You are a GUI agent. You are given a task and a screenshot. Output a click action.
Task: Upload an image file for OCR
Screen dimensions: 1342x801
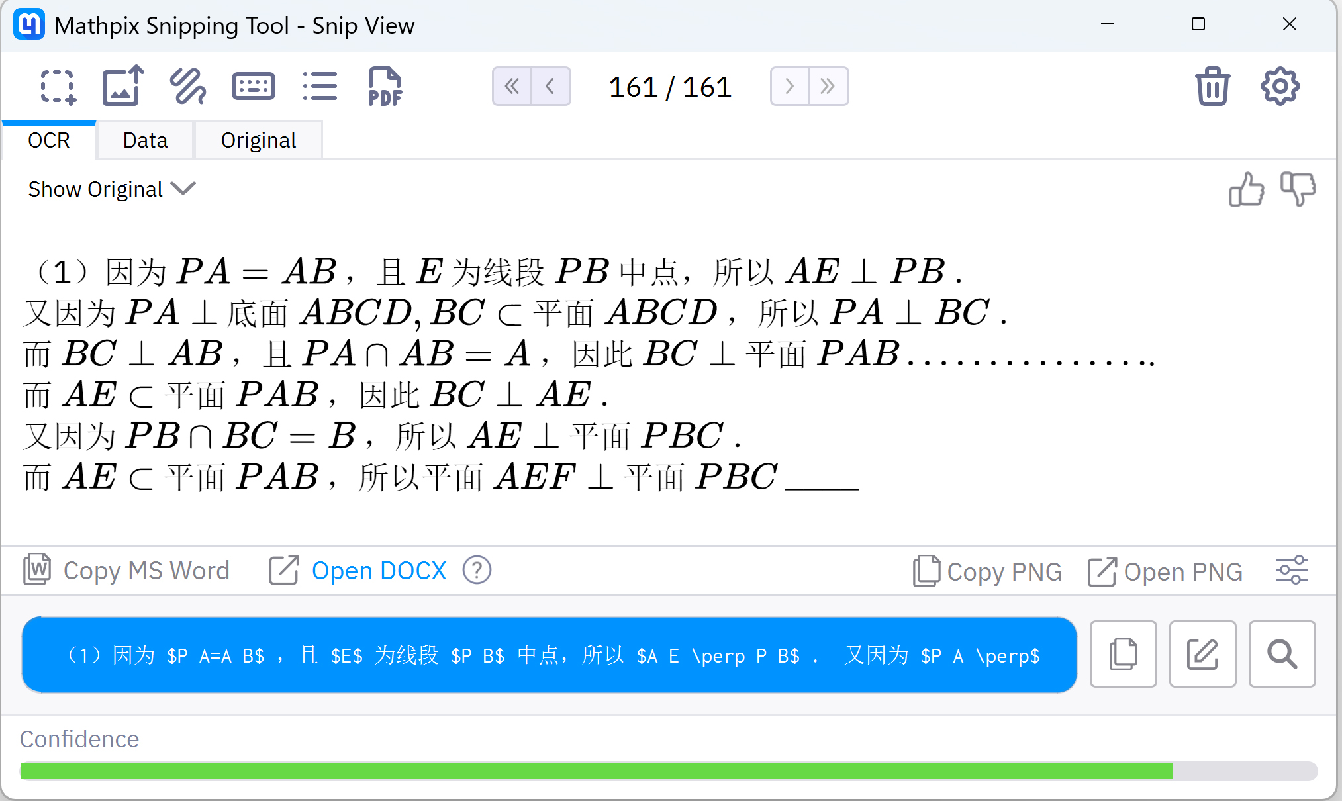(123, 85)
